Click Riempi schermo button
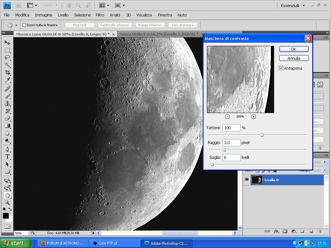The height and width of the screenshot is (248, 331). coord(150,25)
